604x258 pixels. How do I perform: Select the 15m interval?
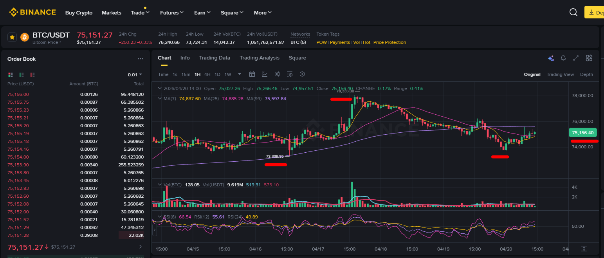point(186,74)
